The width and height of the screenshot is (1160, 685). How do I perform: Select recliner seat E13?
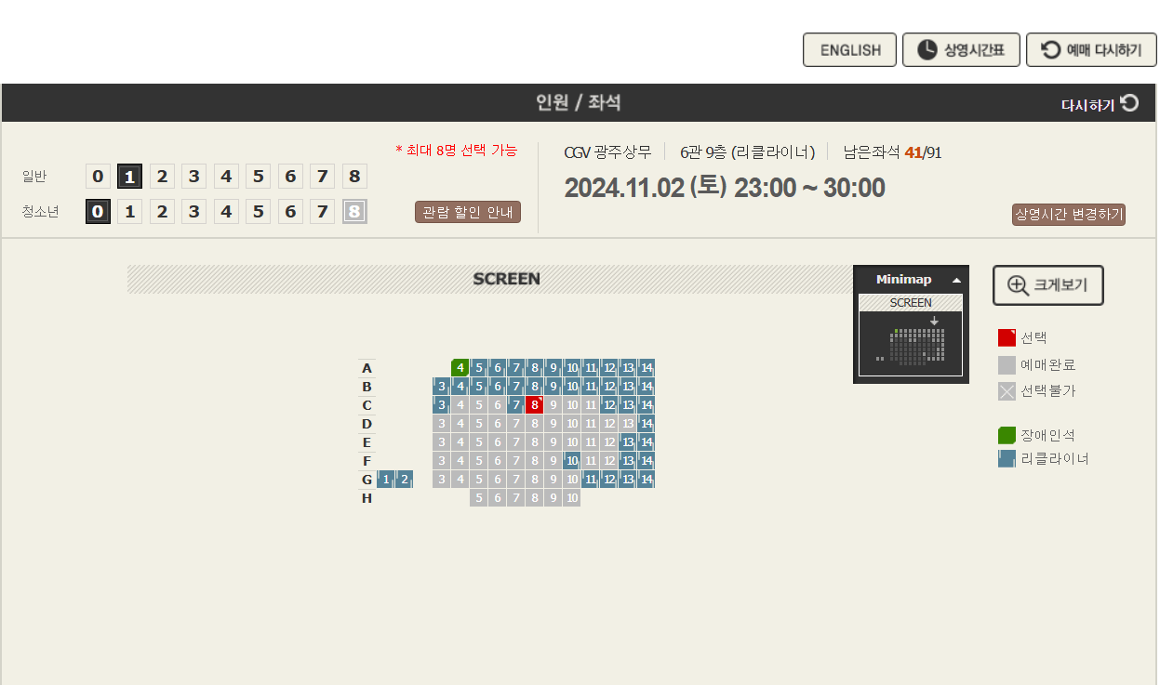point(627,442)
